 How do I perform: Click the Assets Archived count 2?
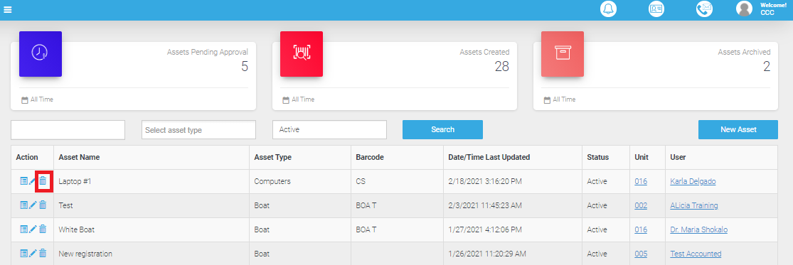click(x=767, y=67)
